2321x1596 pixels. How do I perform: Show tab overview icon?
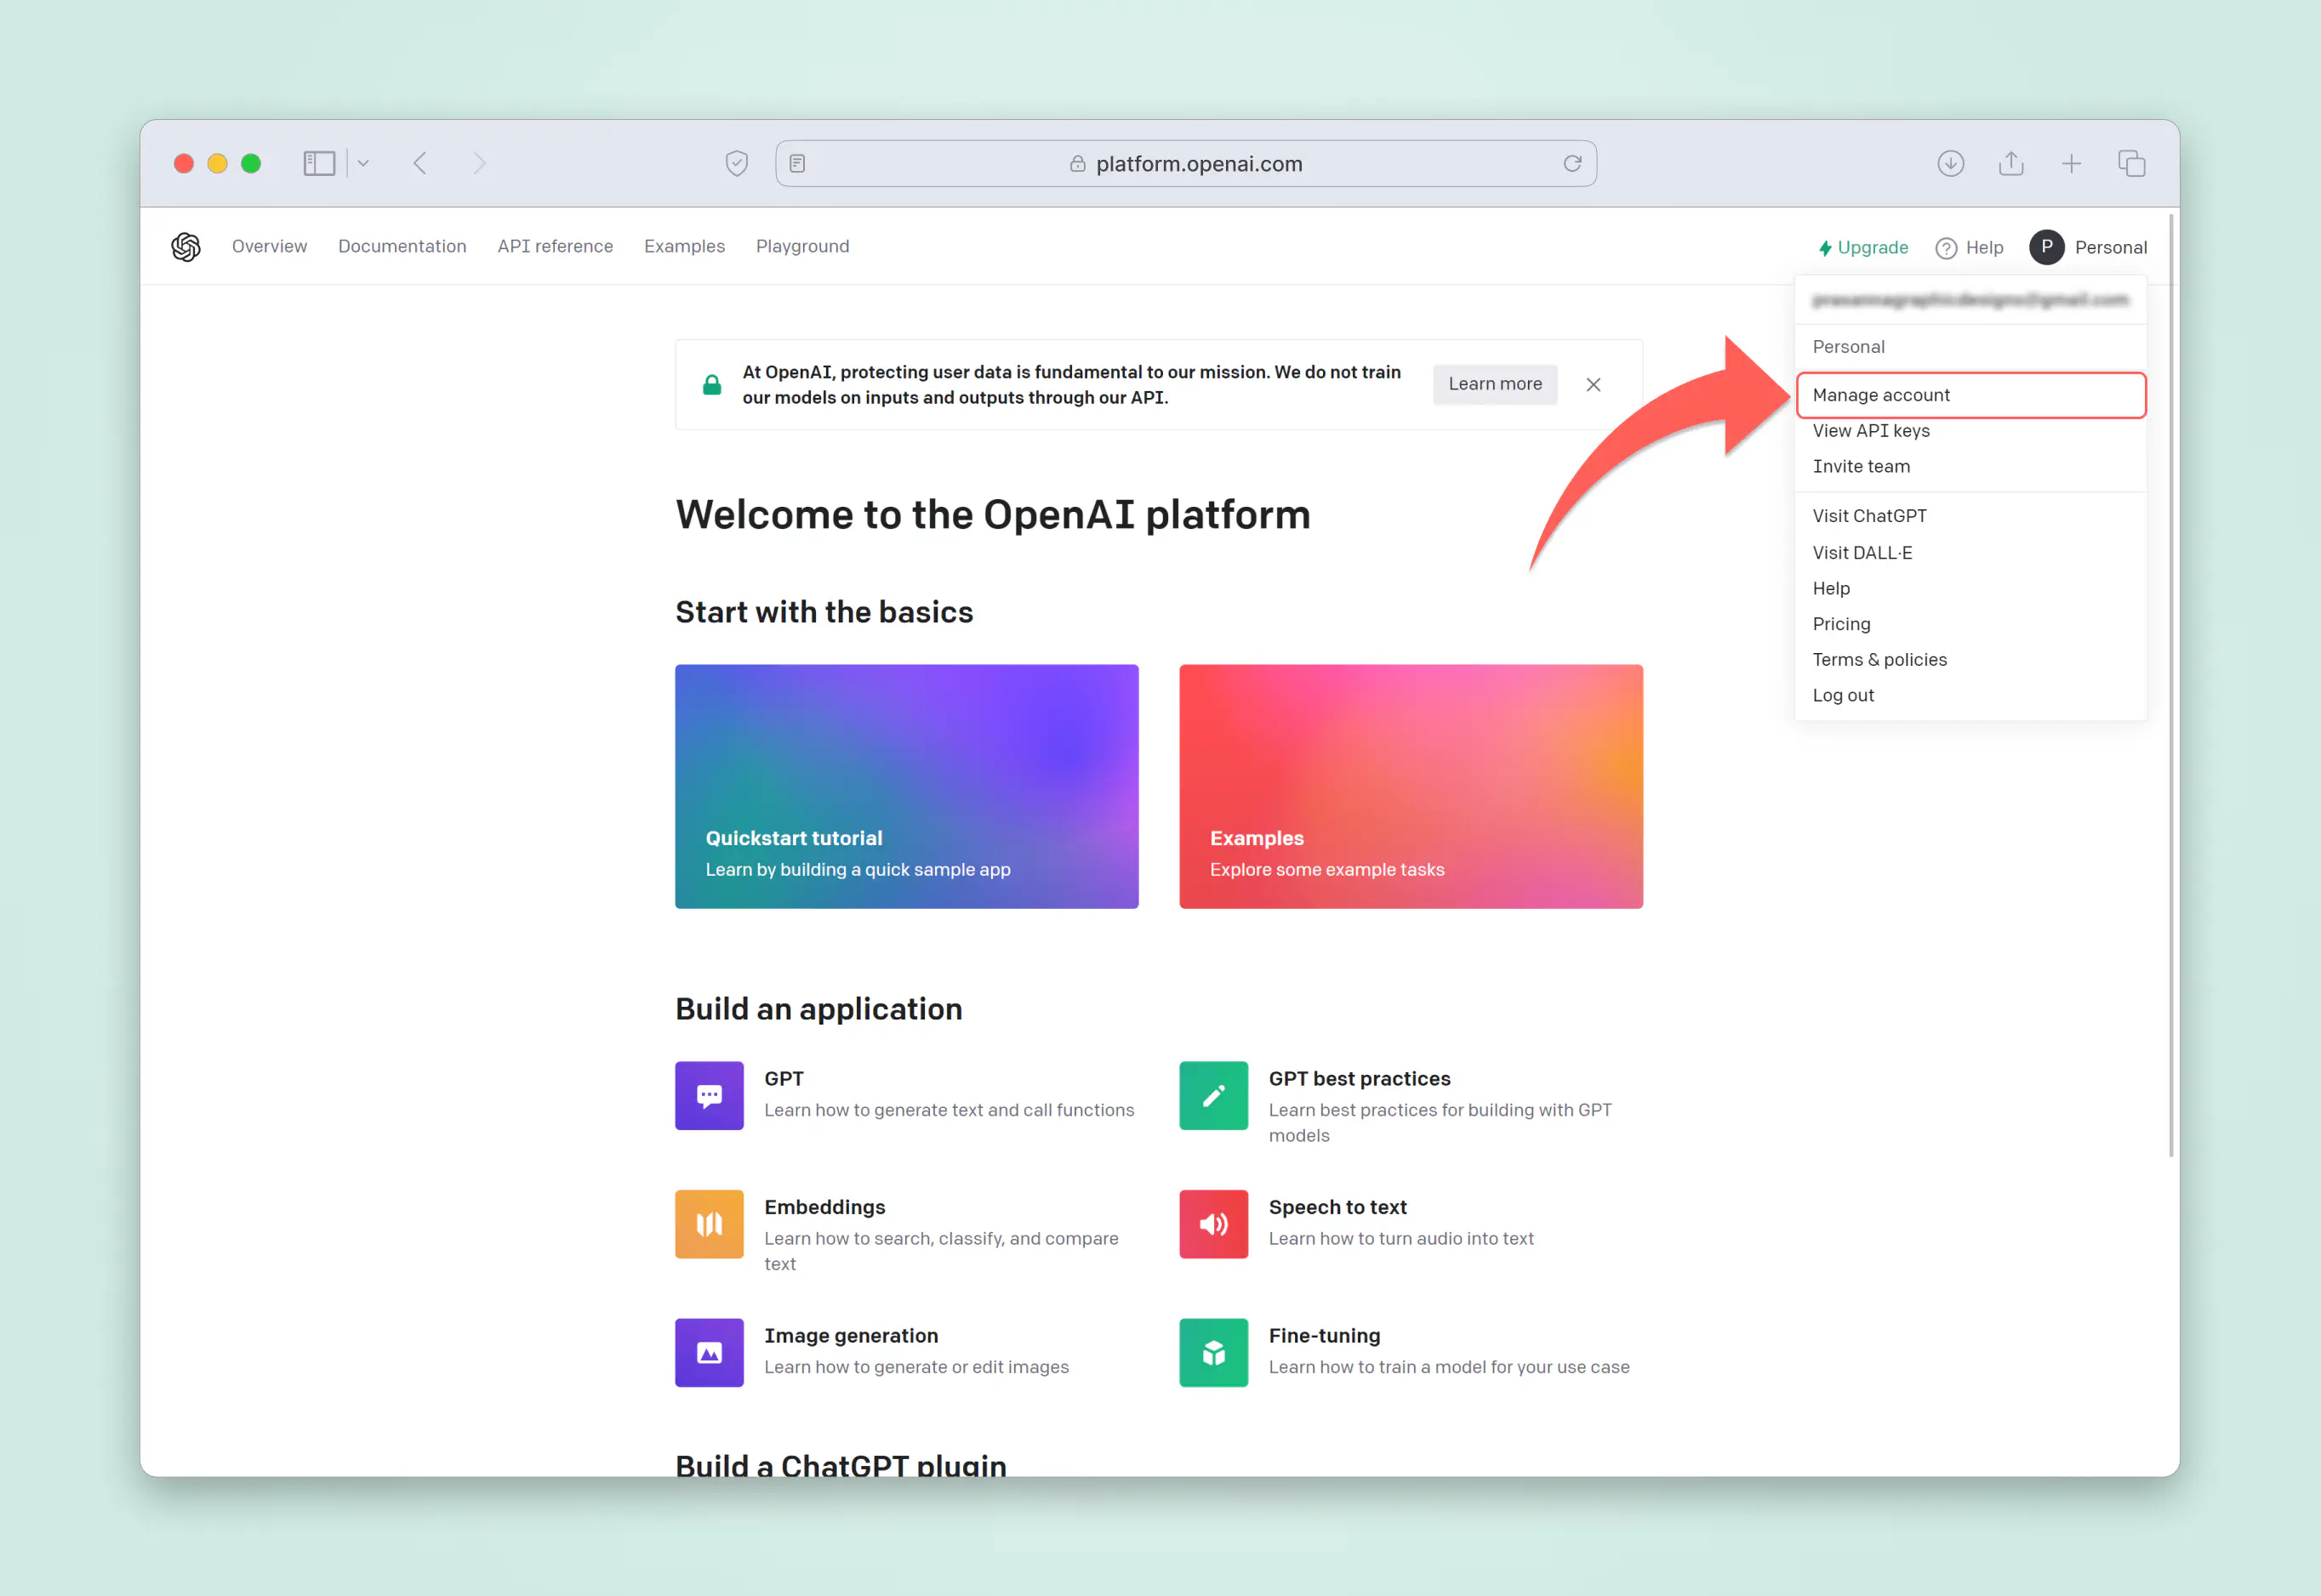pos(2131,163)
